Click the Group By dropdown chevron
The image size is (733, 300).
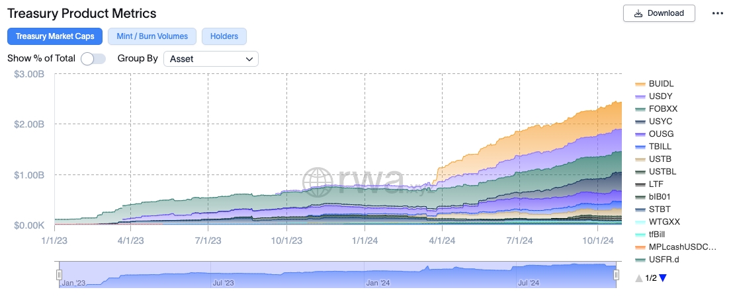coord(249,59)
